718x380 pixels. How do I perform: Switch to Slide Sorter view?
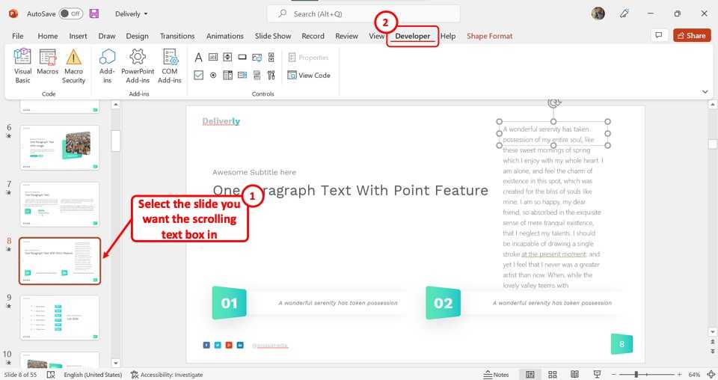pos(553,374)
